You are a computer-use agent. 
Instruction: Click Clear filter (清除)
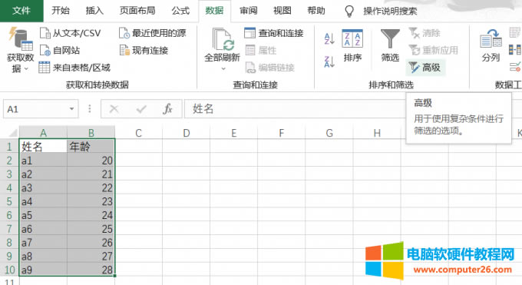425,33
